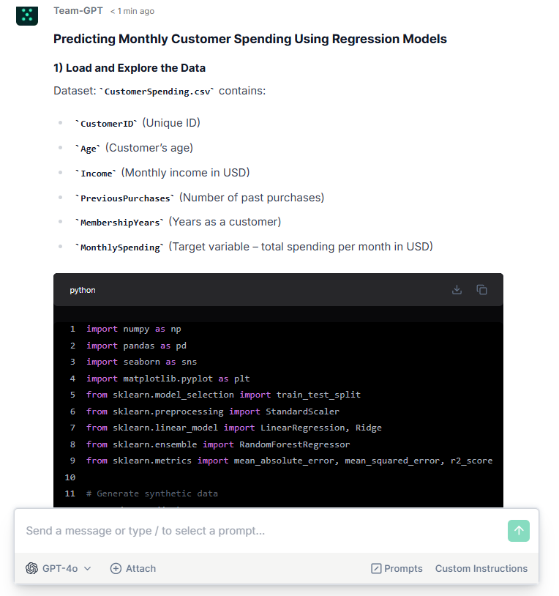559x596 pixels.
Task: Click code line importing matplotlib.pyplot
Action: click(x=168, y=379)
